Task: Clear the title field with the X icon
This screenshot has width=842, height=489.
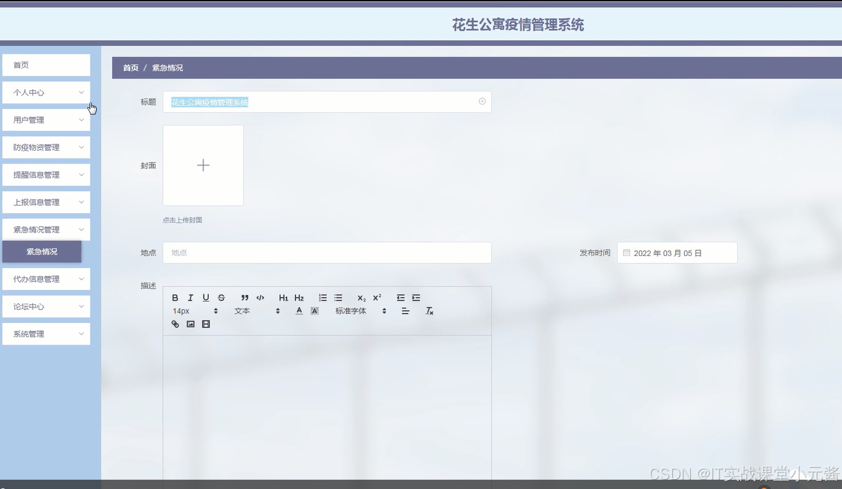Action: tap(482, 101)
